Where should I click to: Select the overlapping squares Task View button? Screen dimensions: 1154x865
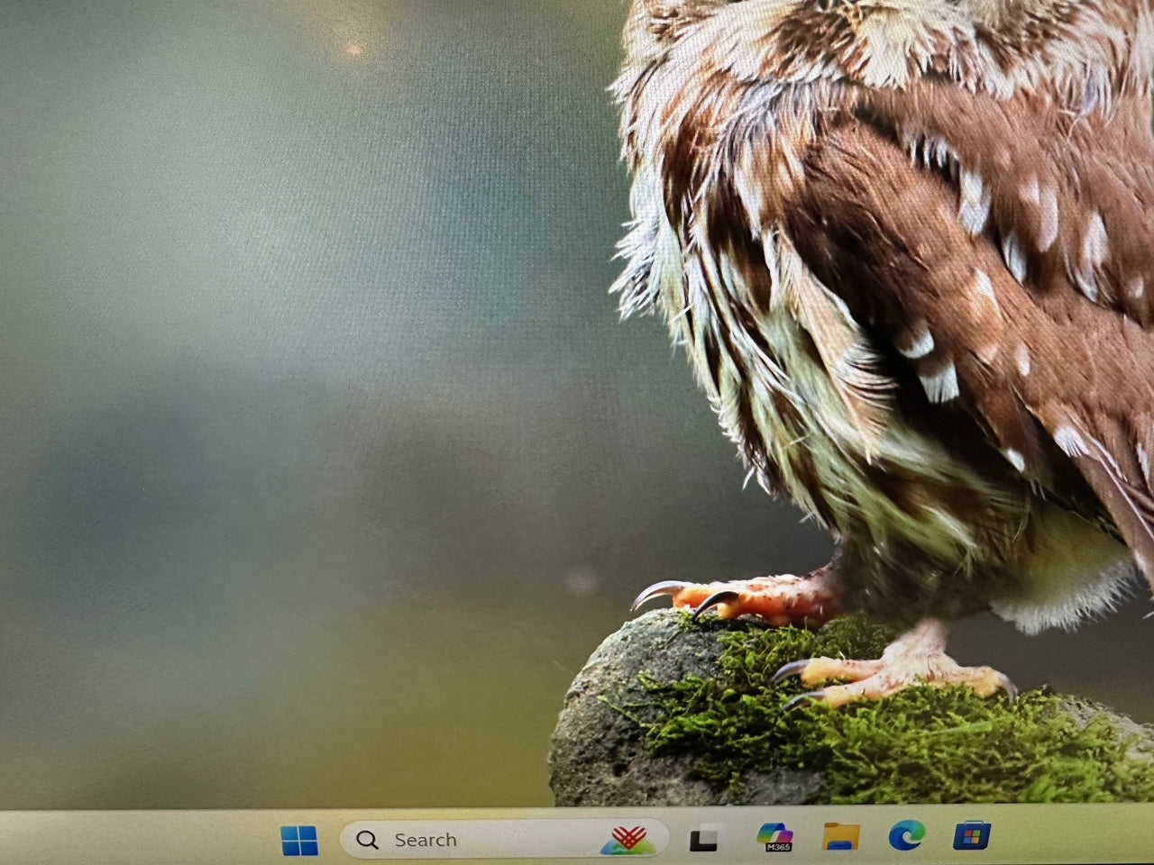tap(704, 839)
